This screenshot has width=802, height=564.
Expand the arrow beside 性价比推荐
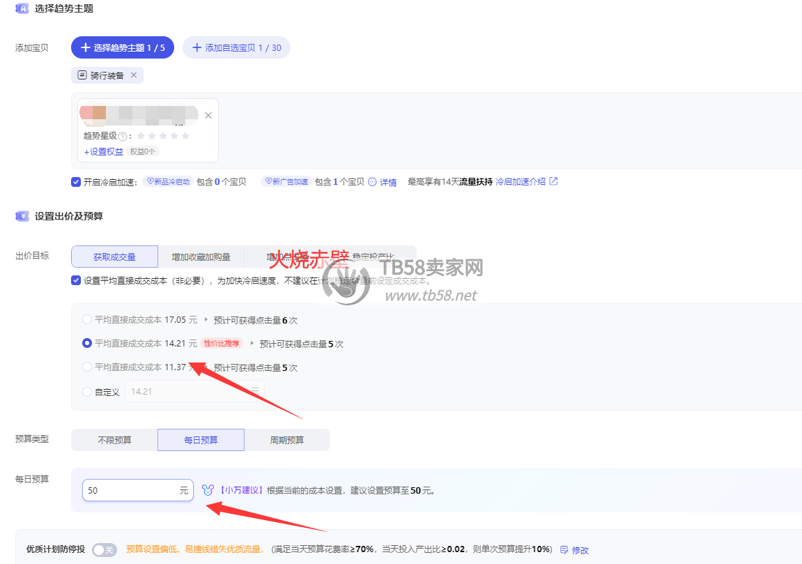252,344
